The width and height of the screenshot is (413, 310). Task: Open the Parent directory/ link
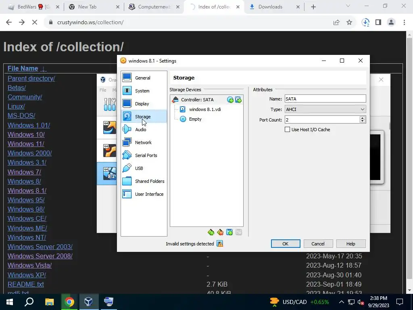[x=31, y=79]
